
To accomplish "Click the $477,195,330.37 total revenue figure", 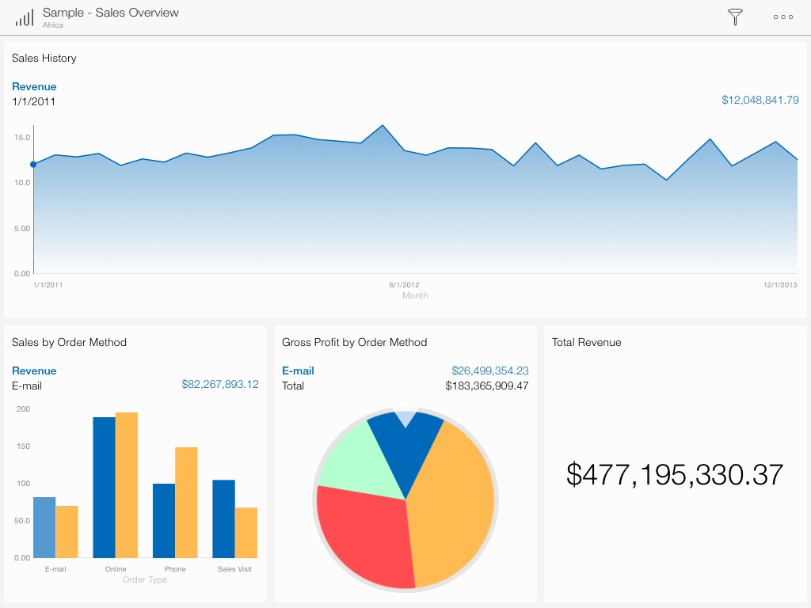I will [x=675, y=474].
